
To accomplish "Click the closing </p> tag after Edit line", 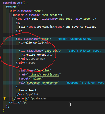I will 19,31.
